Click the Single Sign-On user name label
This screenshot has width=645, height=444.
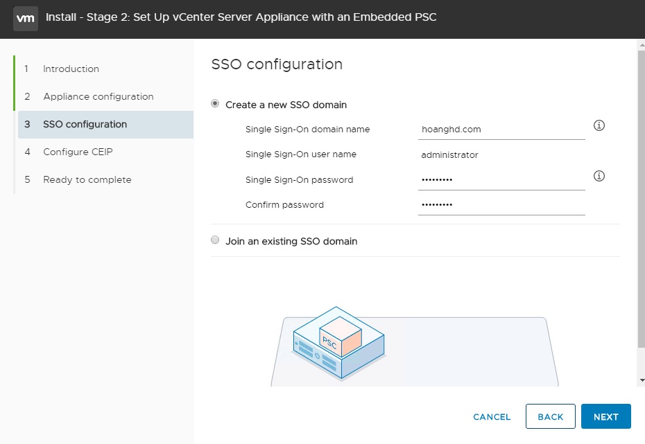(x=301, y=154)
